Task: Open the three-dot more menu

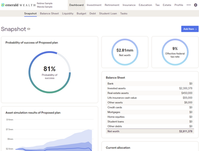Action: [189, 5]
